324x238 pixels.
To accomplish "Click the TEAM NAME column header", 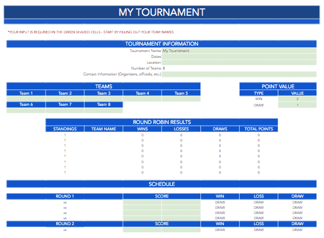I will pos(104,129).
